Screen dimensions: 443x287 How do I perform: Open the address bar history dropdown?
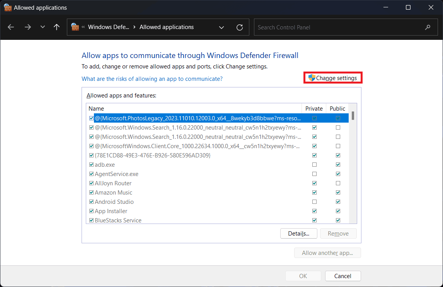(x=221, y=27)
